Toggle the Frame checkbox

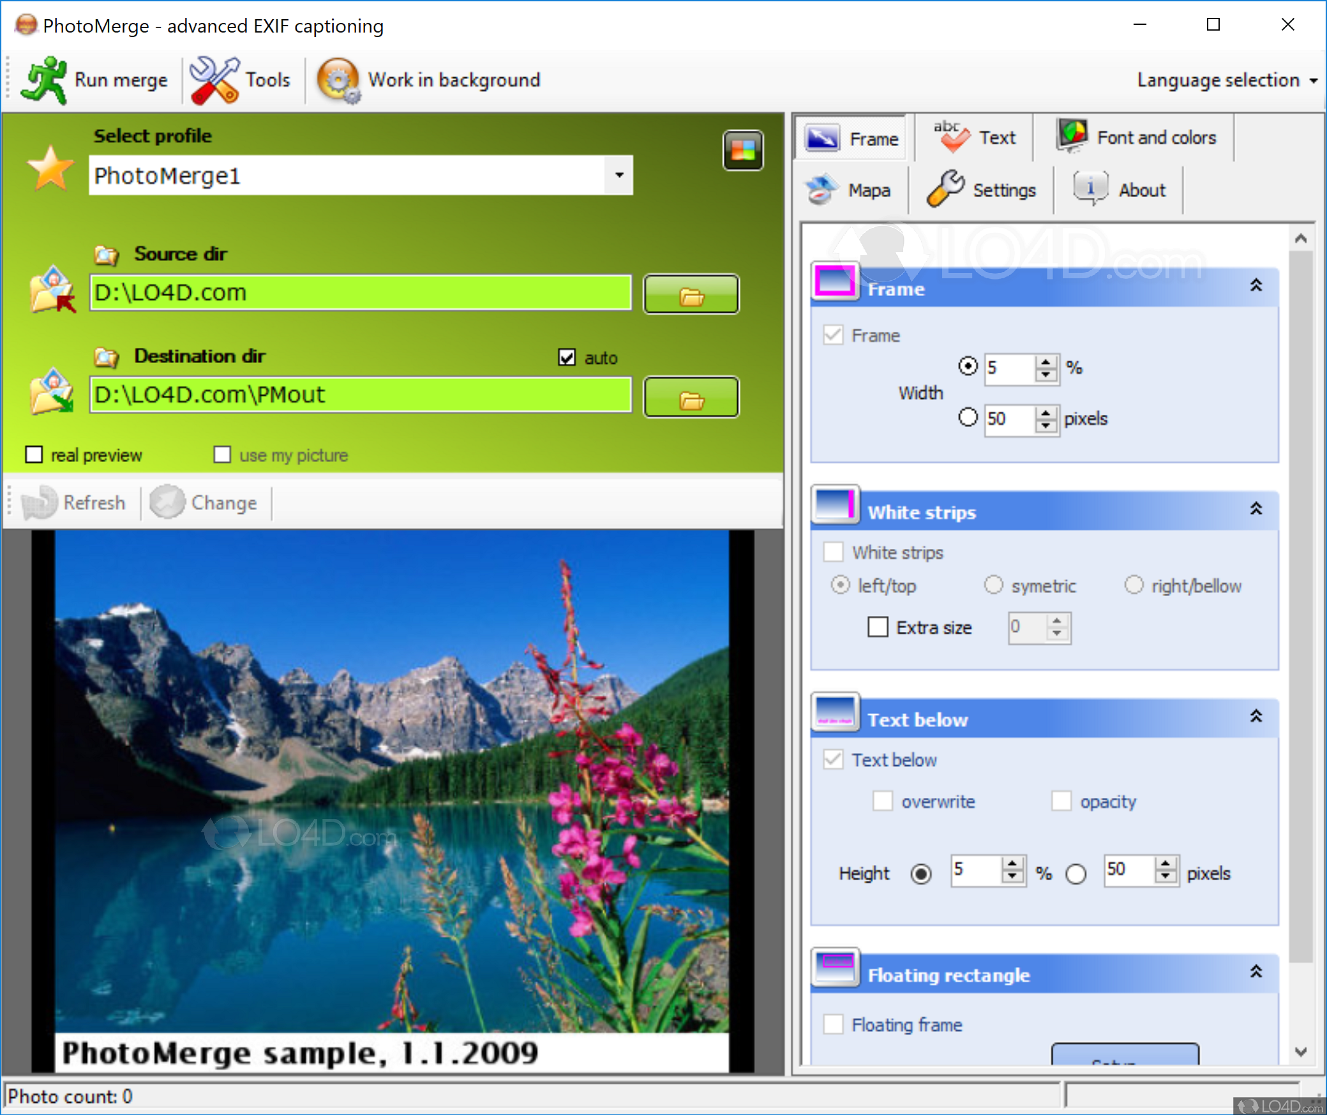pyautogui.click(x=833, y=335)
